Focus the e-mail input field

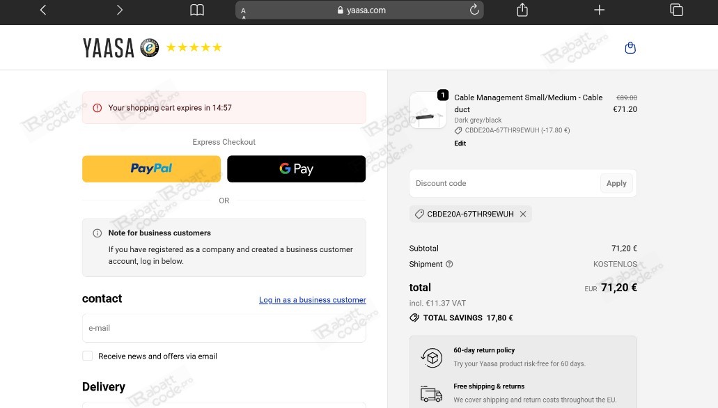224,328
